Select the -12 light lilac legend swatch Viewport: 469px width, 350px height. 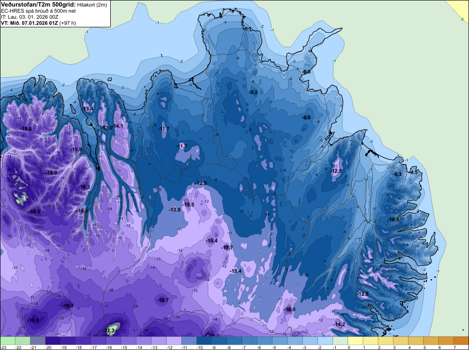coord(174,341)
